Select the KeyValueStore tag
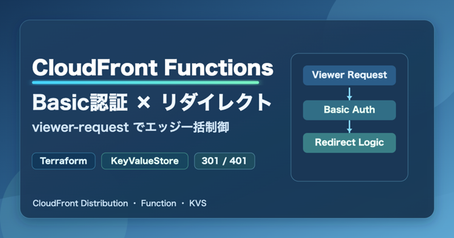Screen dimensions: 454x238 (144, 161)
